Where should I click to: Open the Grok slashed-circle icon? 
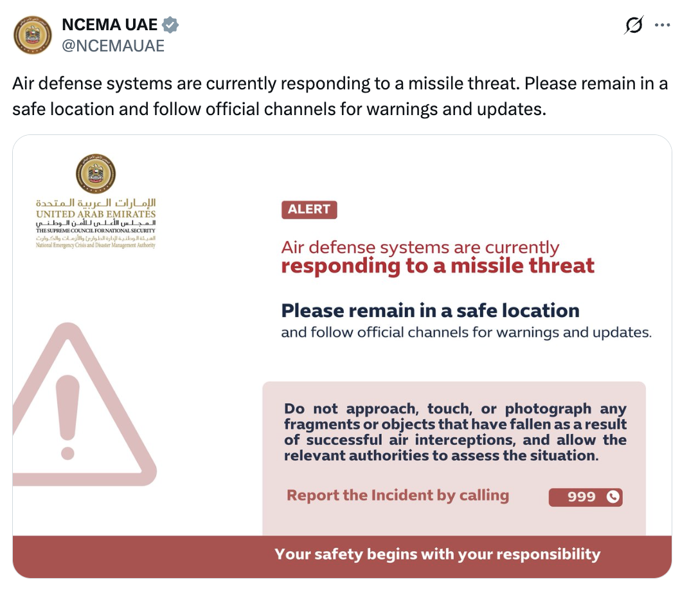pyautogui.click(x=634, y=25)
